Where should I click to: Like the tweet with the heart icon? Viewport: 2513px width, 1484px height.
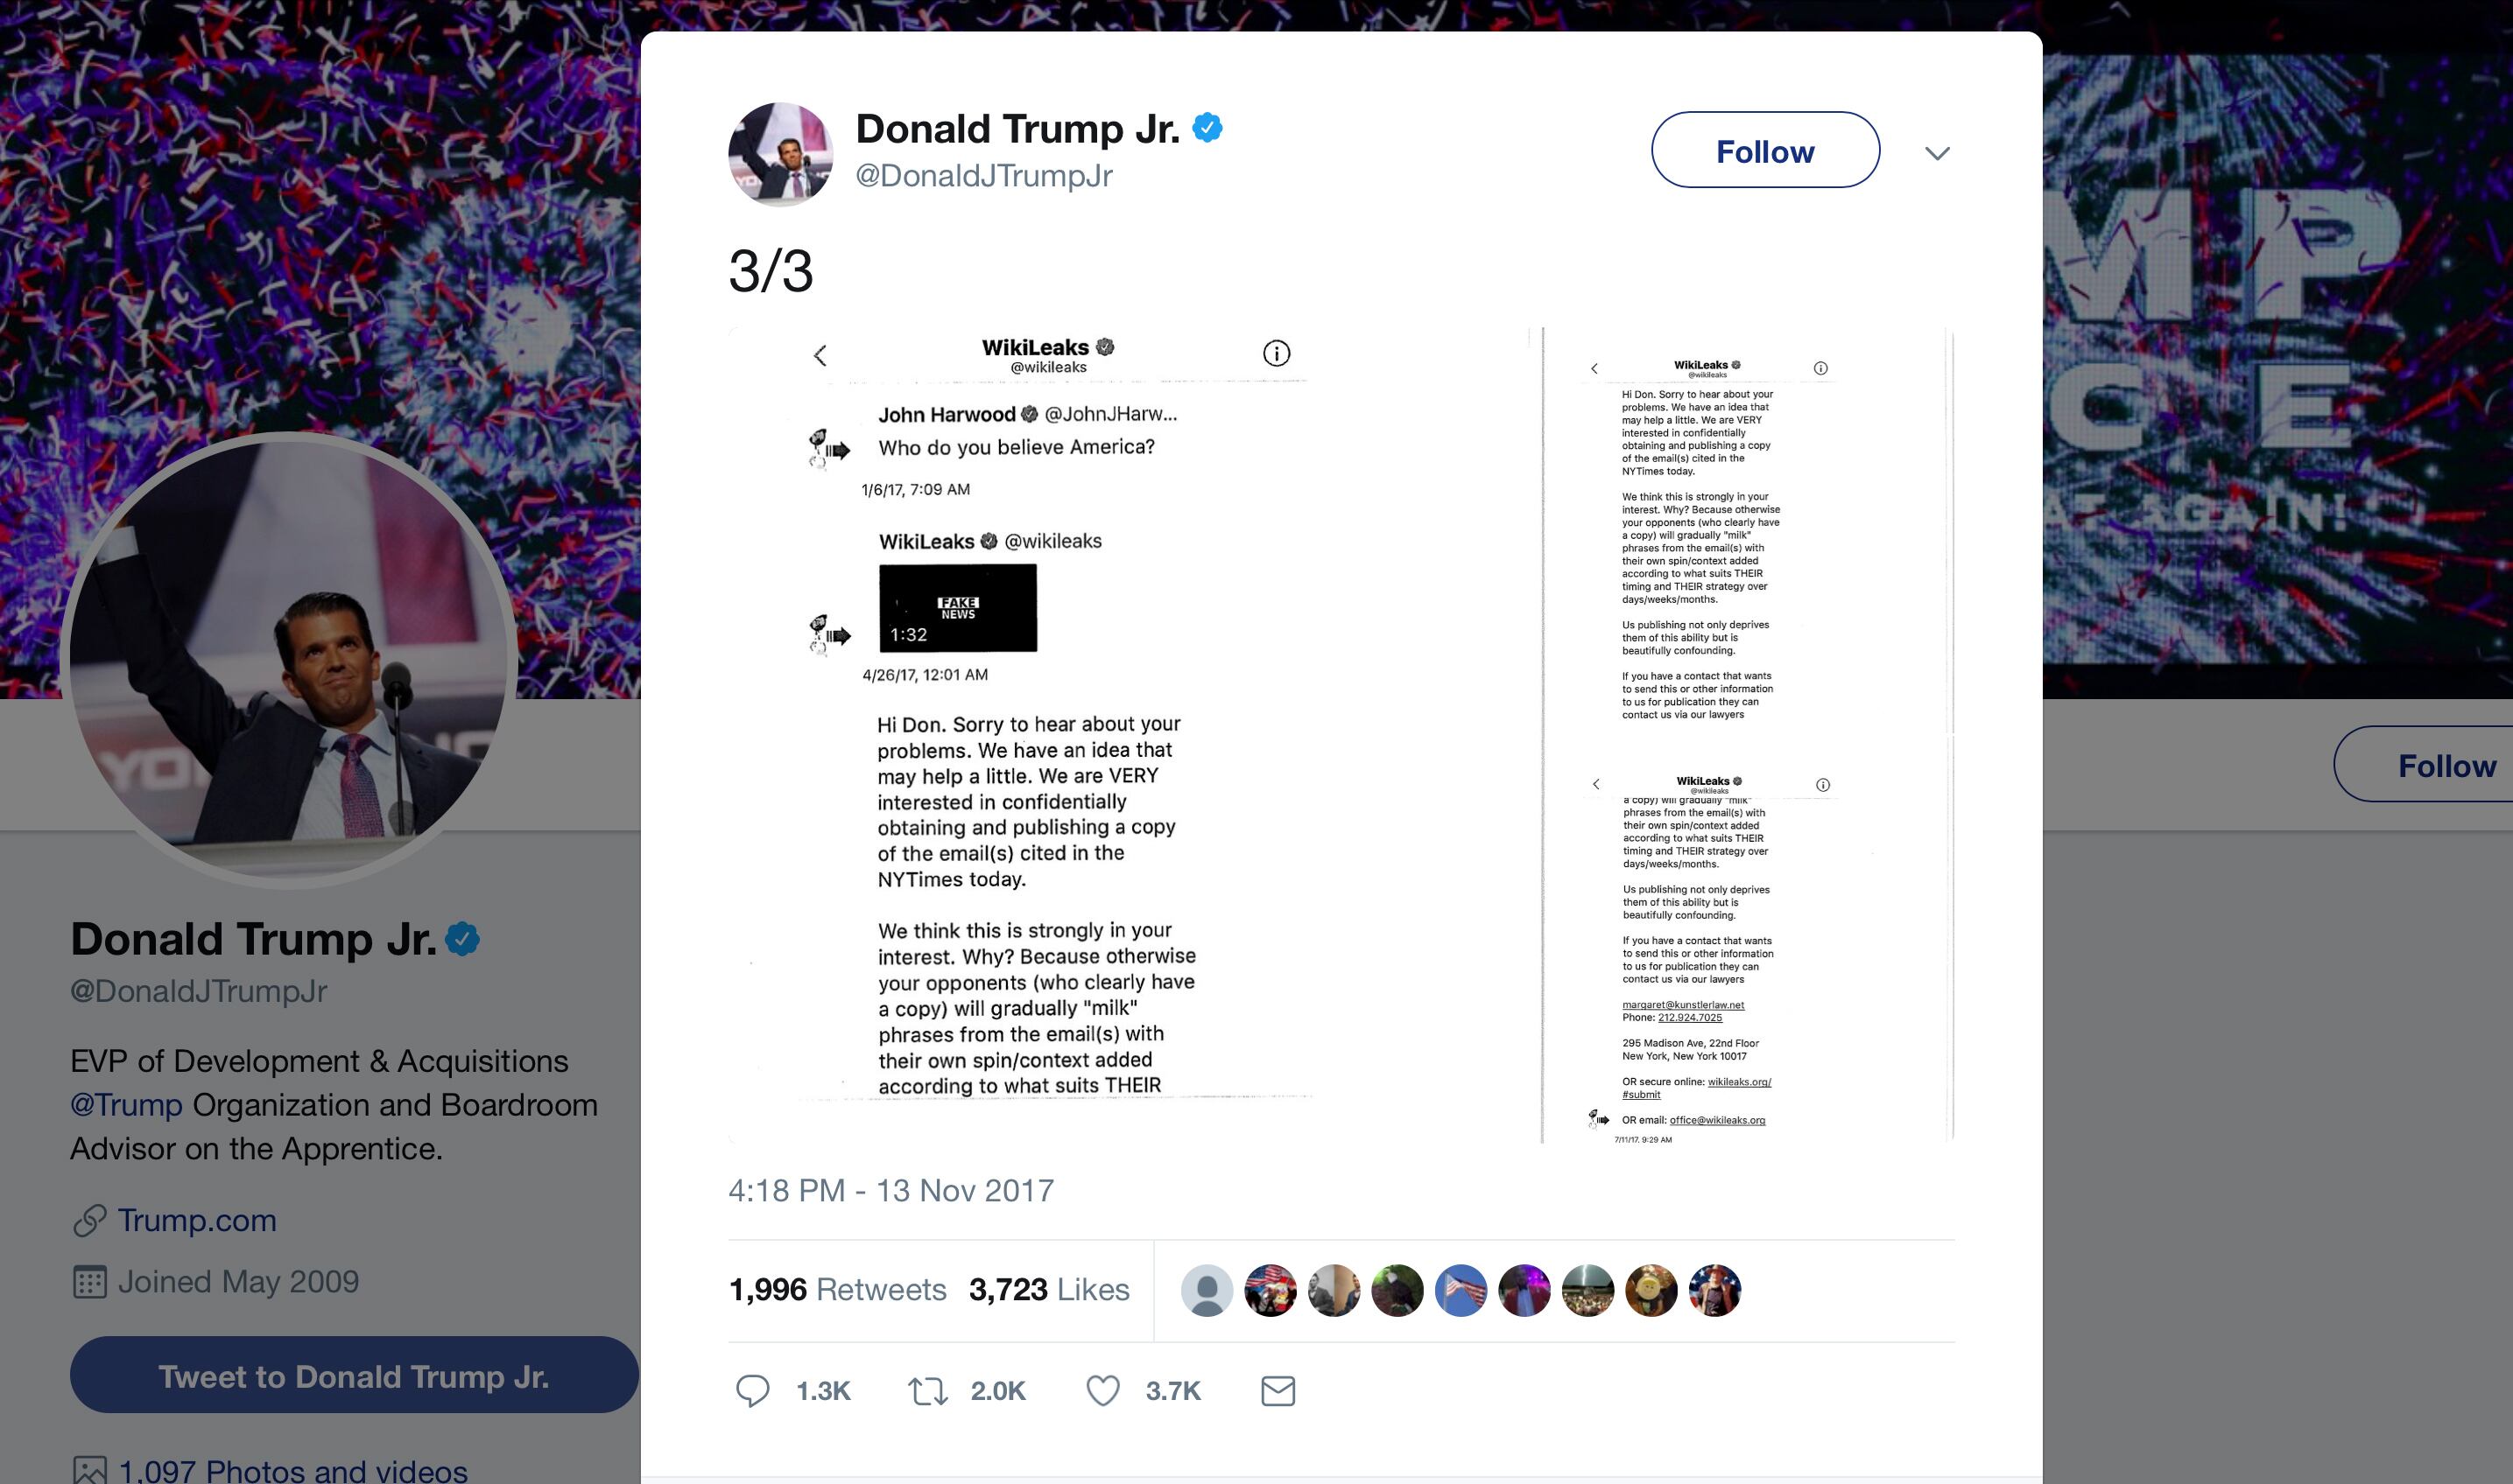[1102, 1391]
